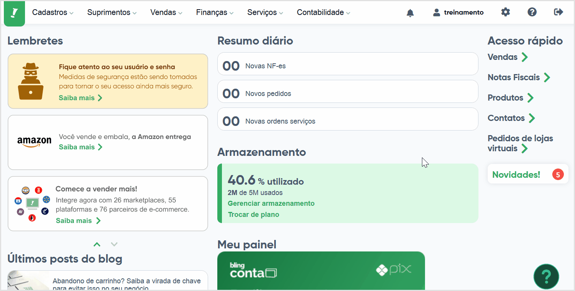The height and width of the screenshot is (291, 575).
Task: Click the 2M de 5M usados text
Action: click(x=255, y=193)
